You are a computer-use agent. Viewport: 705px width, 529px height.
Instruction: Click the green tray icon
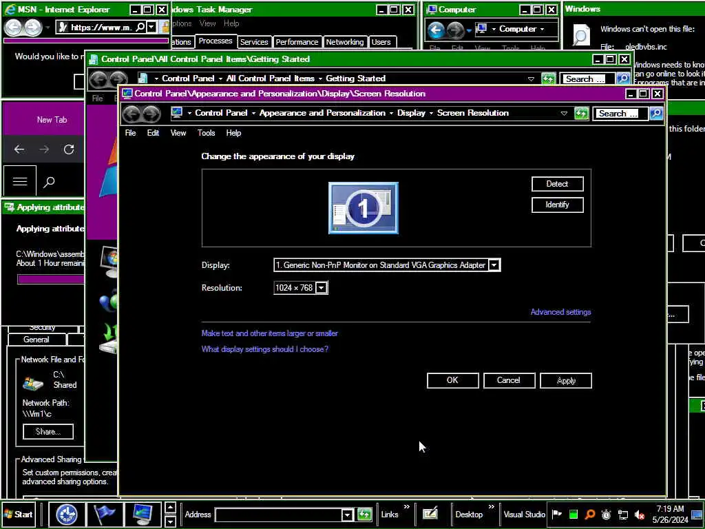tap(574, 514)
